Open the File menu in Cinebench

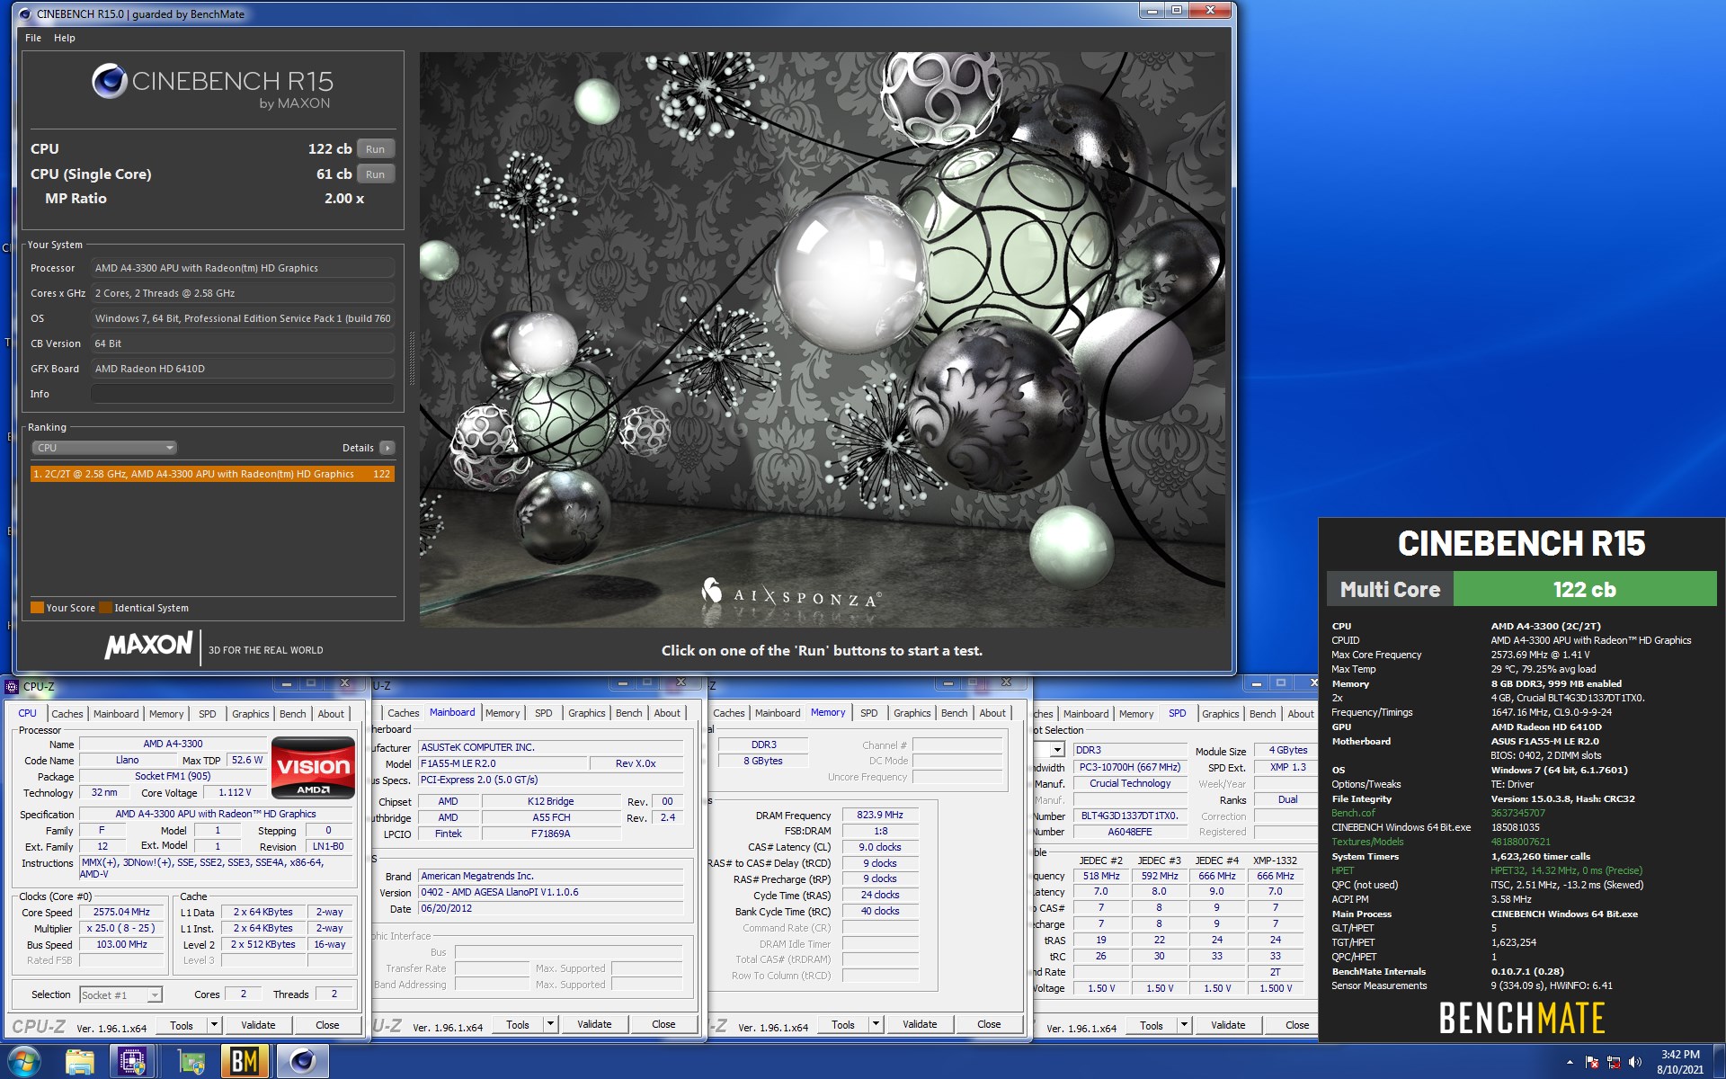click(x=33, y=38)
